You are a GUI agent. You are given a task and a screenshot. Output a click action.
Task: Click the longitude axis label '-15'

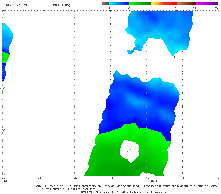pos(110,178)
